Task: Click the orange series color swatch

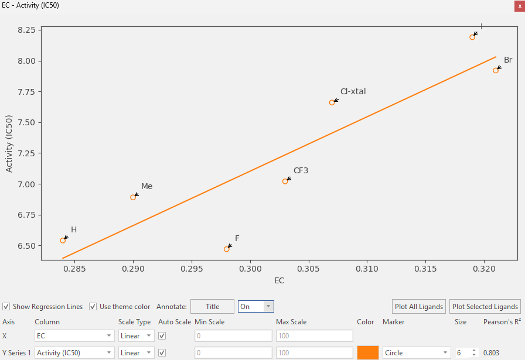Action: (367, 353)
